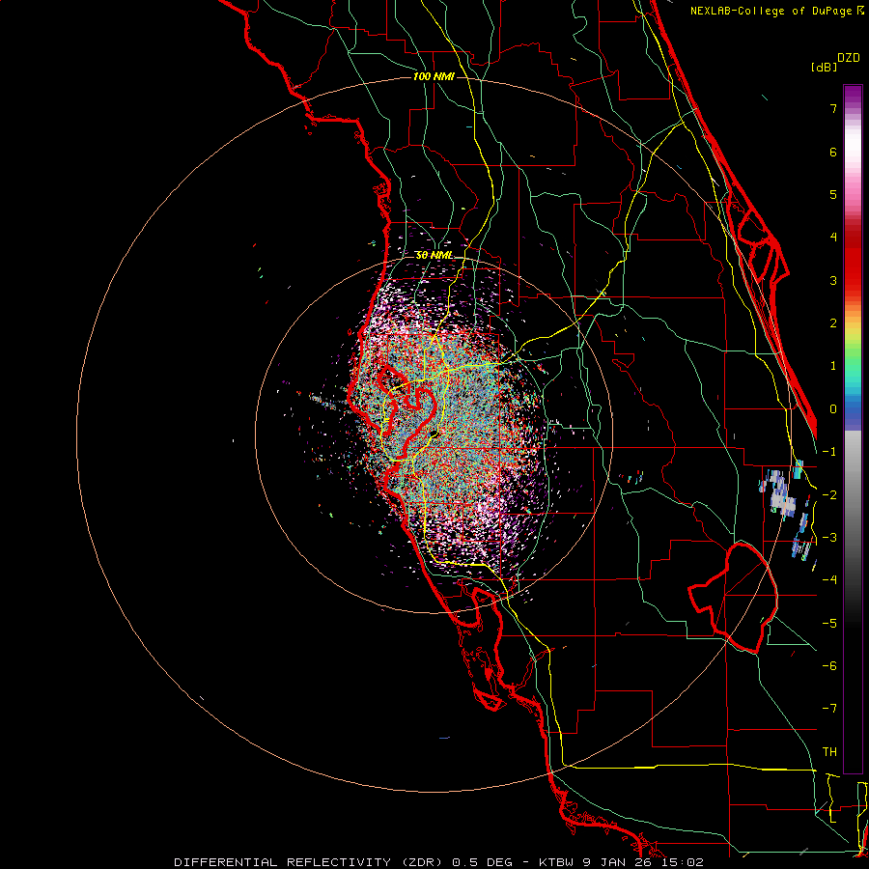Click the -7 tick on the dB scale

click(x=829, y=709)
